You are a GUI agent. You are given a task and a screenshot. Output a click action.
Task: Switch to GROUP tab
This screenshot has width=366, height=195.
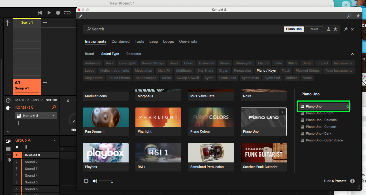pos(37,100)
